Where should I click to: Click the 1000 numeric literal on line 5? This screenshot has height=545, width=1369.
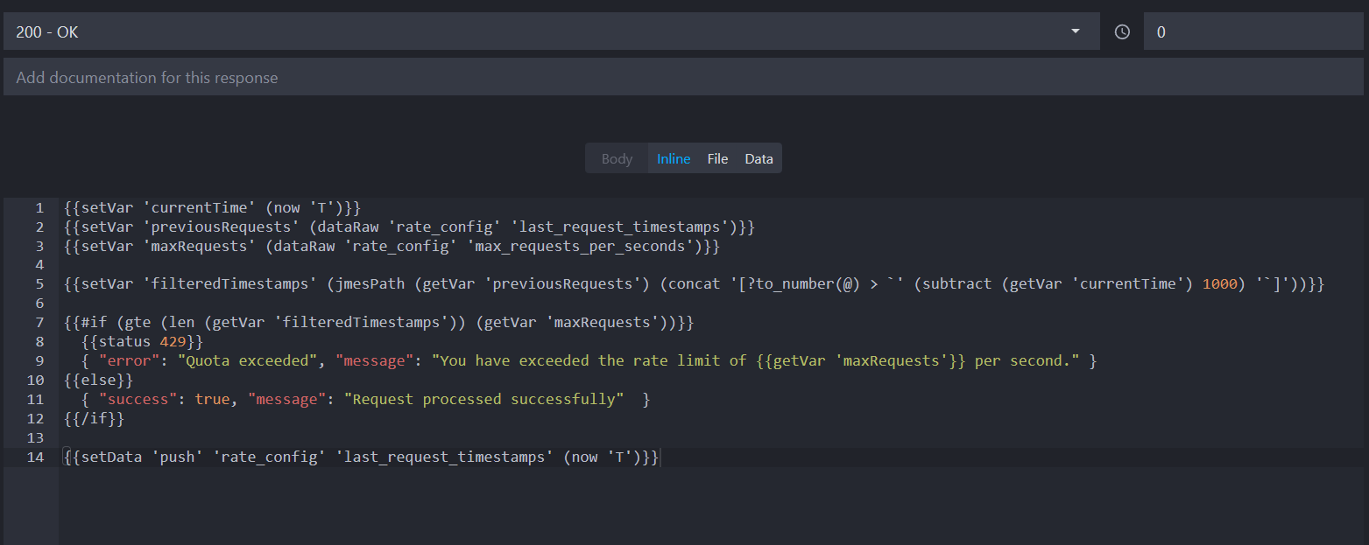click(1220, 283)
